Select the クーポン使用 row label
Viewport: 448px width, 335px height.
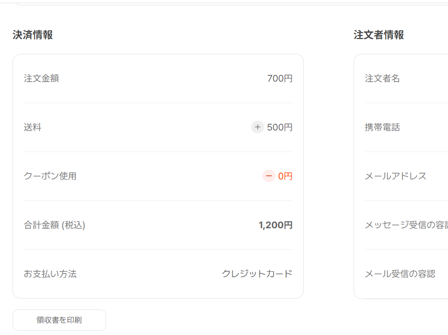click(x=50, y=176)
